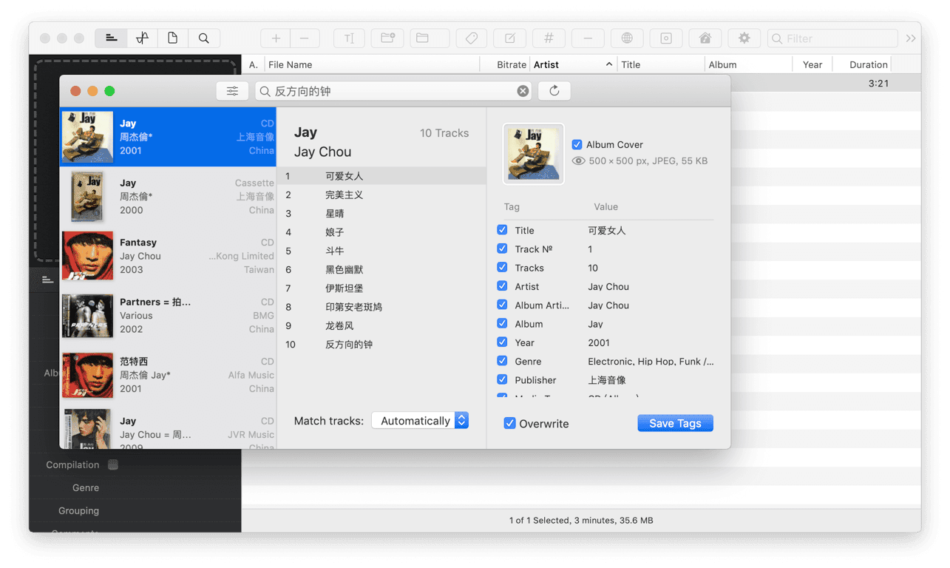Viewport: 950px width, 568px height.
Task: Select Genre in the left sidebar
Action: tap(86, 487)
